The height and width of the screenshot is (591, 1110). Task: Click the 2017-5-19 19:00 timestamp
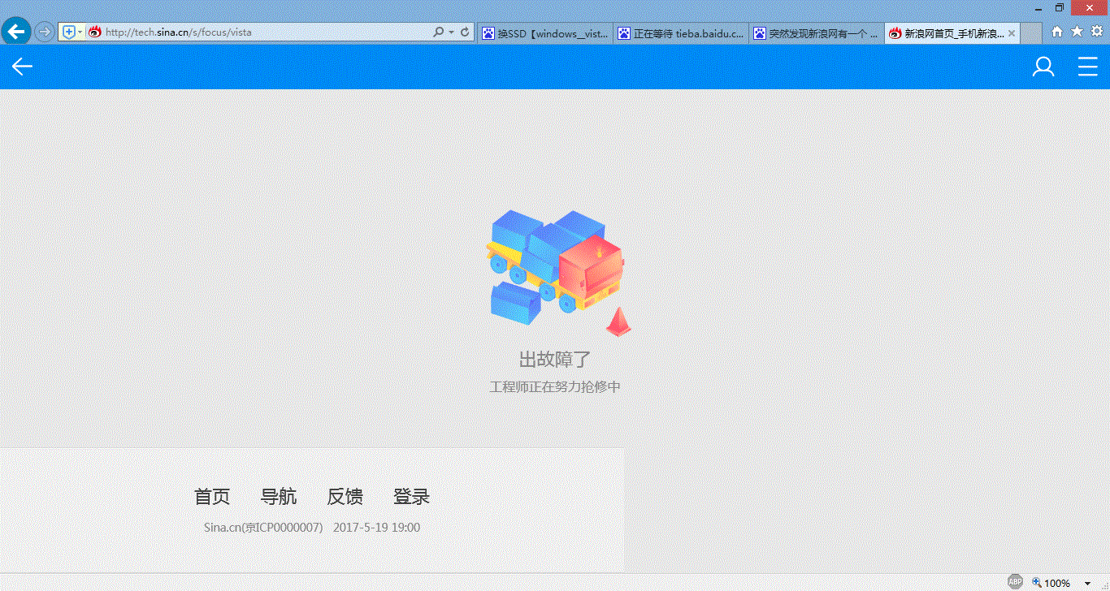376,528
